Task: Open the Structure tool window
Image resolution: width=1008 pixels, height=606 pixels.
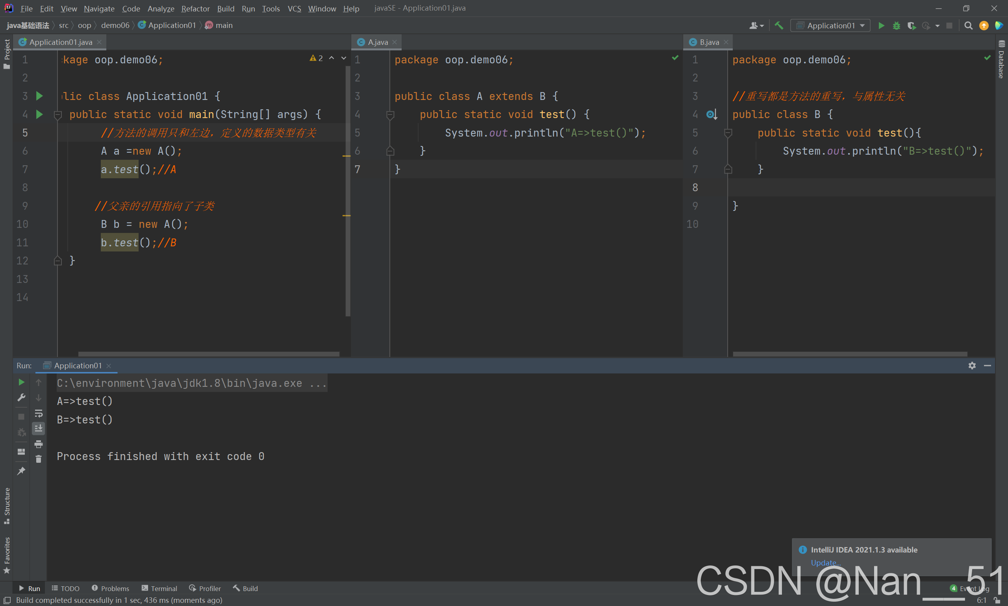Action: [x=7, y=506]
